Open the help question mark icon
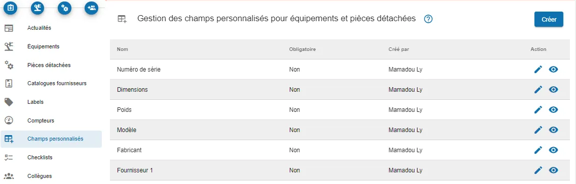Image resolution: width=576 pixels, height=184 pixels. 428,19
